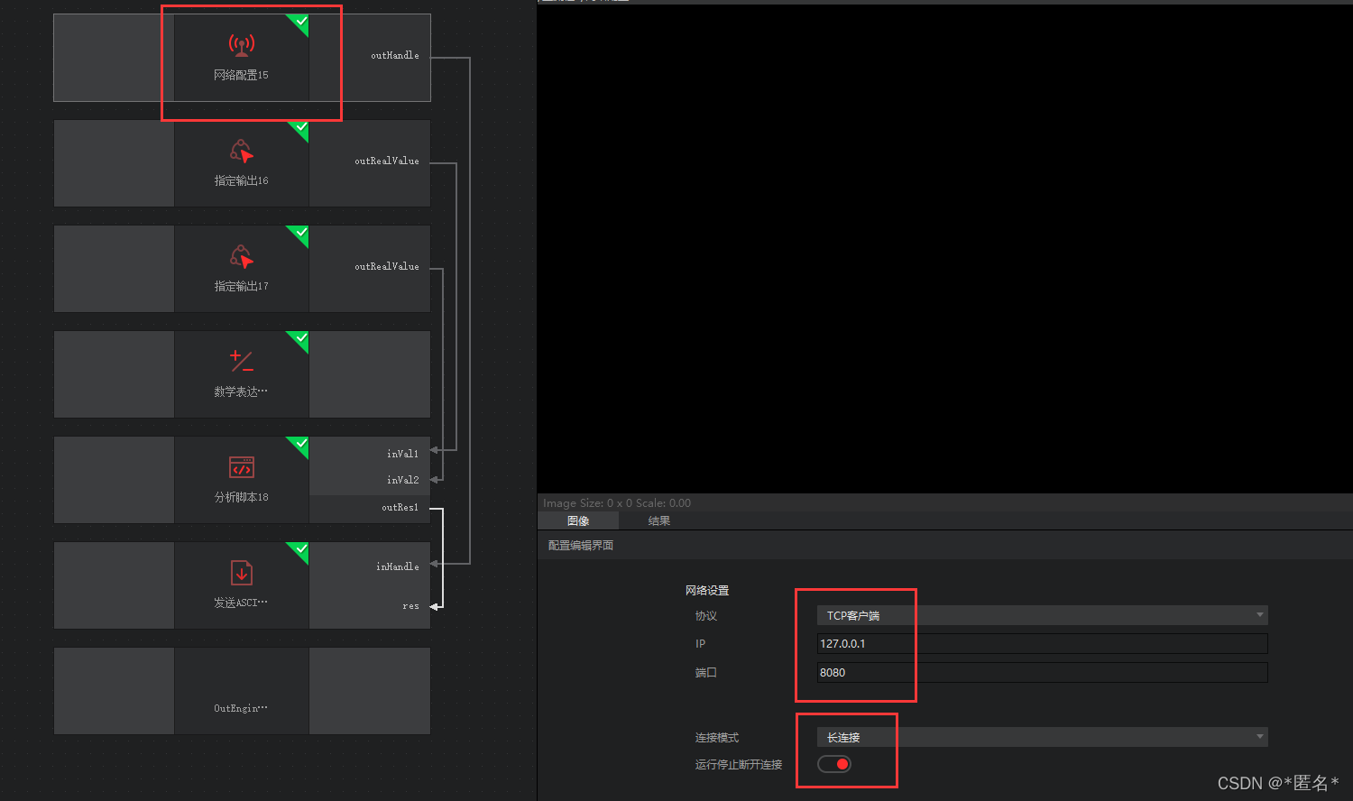Expand the 连接模式 dropdown arrow
This screenshot has width=1353, height=801.
coord(1259,737)
